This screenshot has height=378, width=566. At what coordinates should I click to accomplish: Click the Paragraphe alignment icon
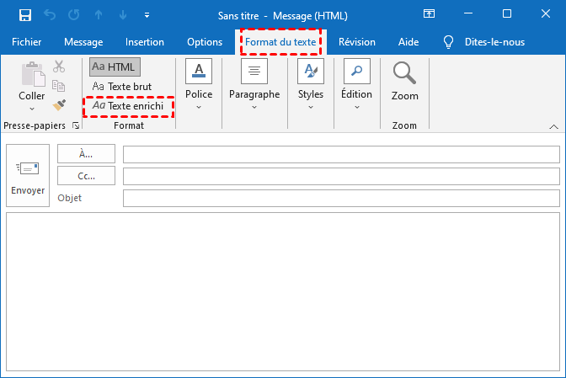point(254,71)
